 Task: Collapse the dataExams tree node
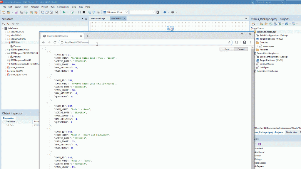pos(3,28)
